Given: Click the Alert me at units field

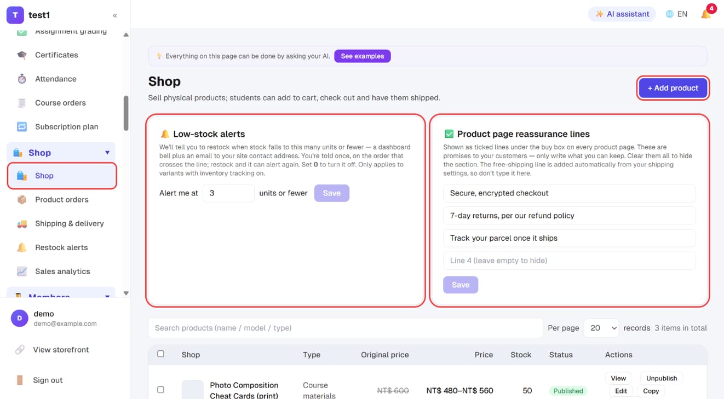Looking at the screenshot, I should pyautogui.click(x=228, y=193).
